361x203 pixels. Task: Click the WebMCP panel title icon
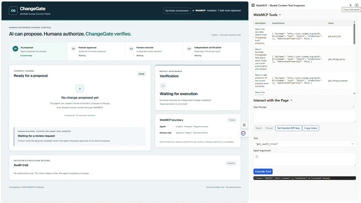click(253, 5)
